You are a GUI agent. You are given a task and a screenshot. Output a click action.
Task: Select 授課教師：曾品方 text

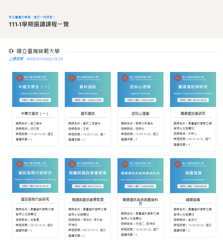click(x=185, y=220)
